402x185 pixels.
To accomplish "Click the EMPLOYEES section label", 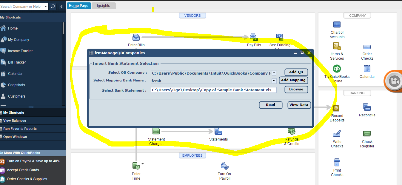I will (192, 155).
